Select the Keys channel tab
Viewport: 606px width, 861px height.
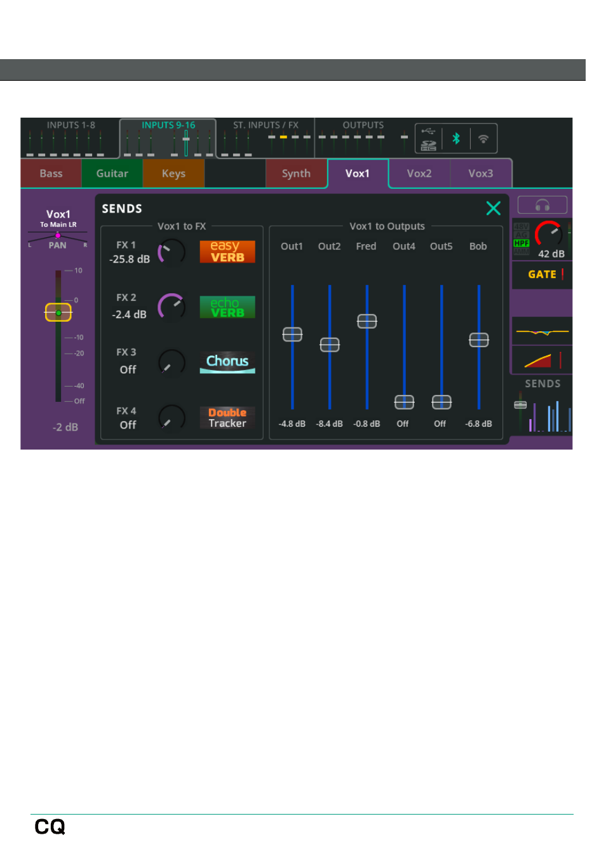click(173, 174)
